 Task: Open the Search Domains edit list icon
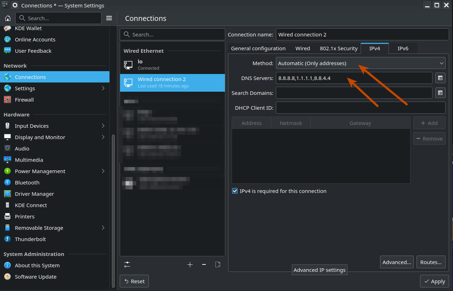pos(440,93)
